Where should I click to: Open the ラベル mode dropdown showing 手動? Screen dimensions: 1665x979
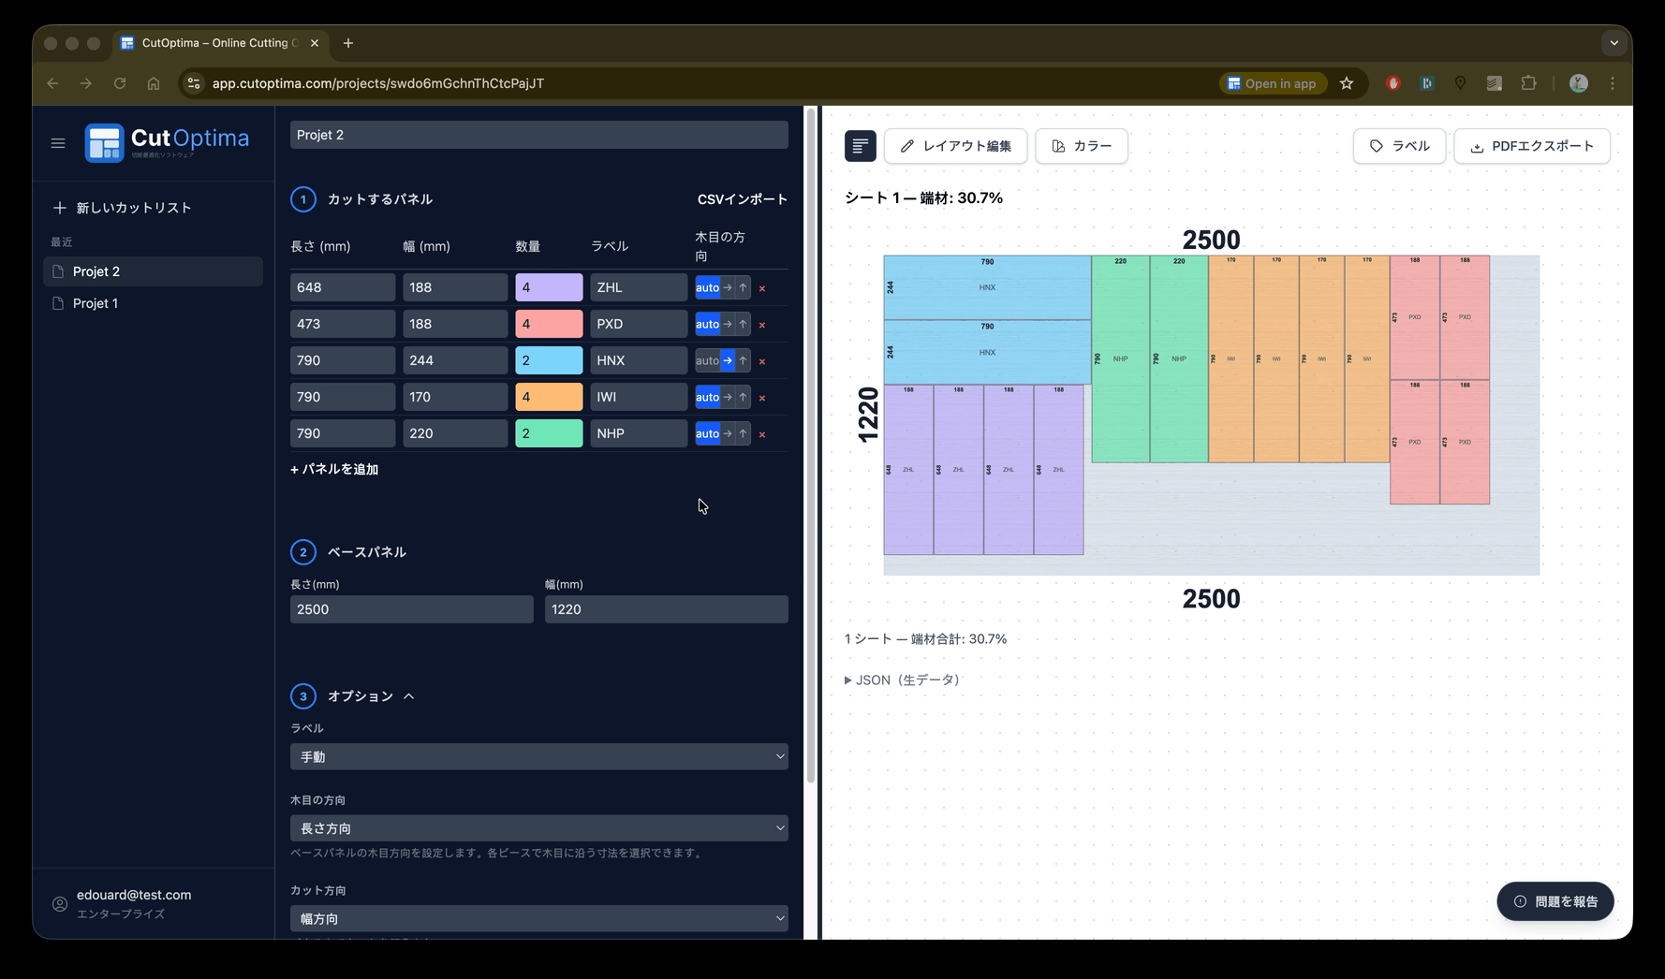coord(538,756)
